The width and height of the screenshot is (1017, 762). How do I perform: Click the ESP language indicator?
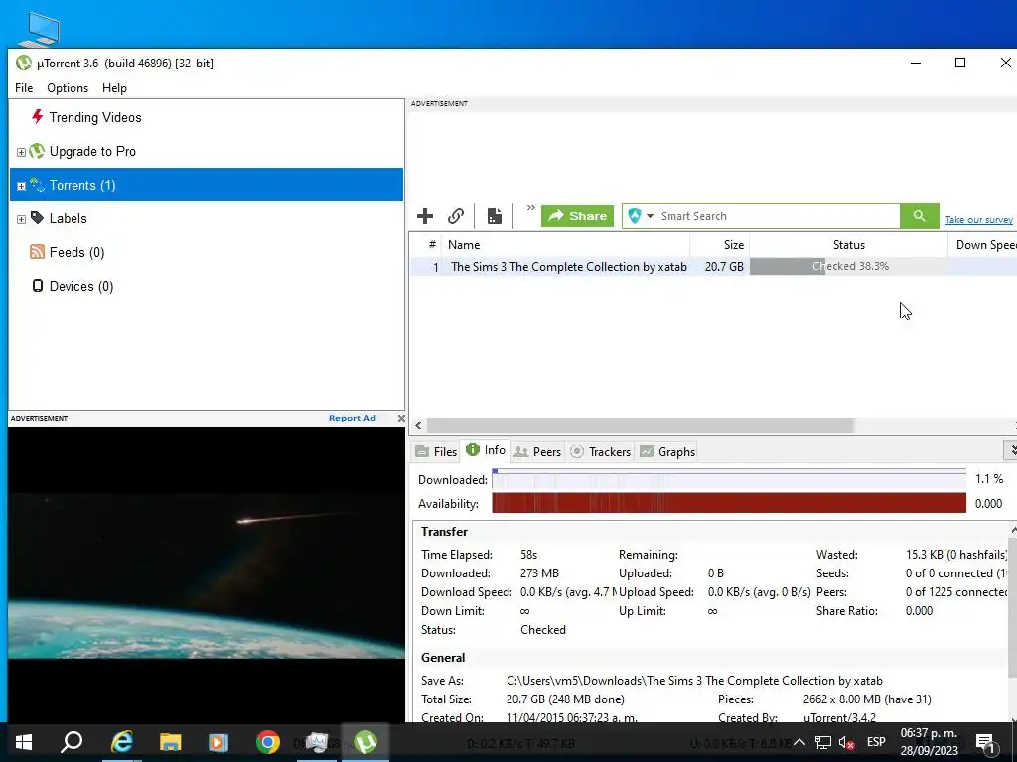(876, 742)
